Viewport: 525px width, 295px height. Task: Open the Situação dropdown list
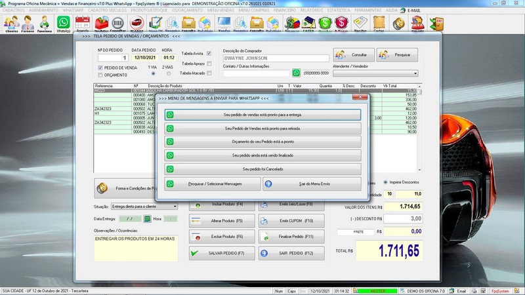pyautogui.click(x=175, y=206)
